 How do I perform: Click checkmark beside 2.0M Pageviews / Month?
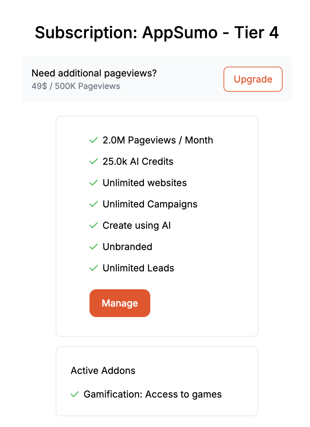point(94,140)
